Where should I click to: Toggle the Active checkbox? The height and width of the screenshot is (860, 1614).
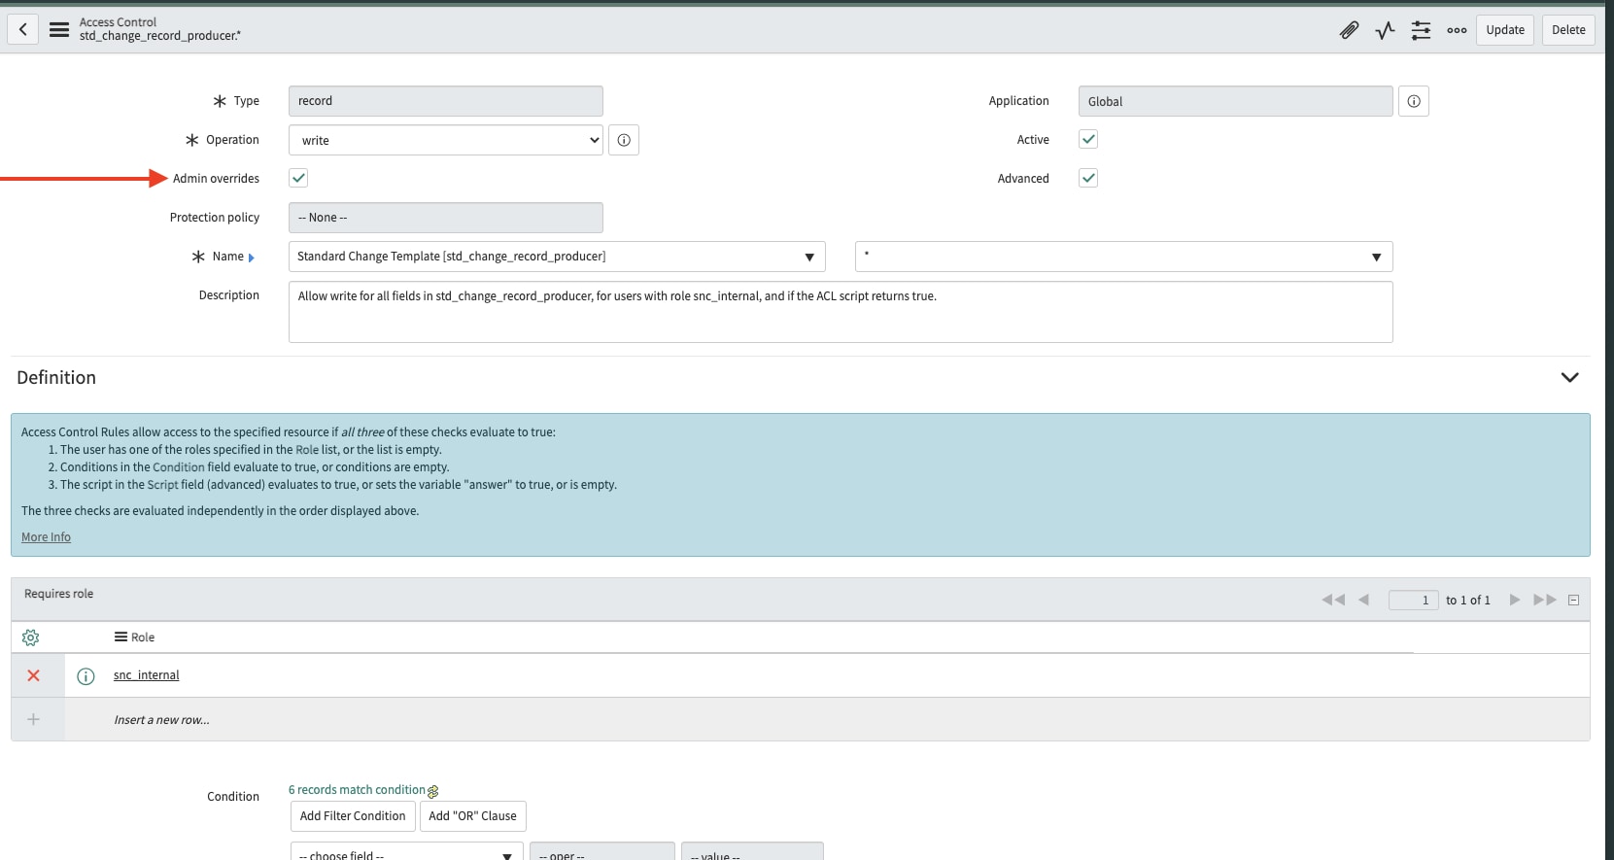pyautogui.click(x=1088, y=139)
